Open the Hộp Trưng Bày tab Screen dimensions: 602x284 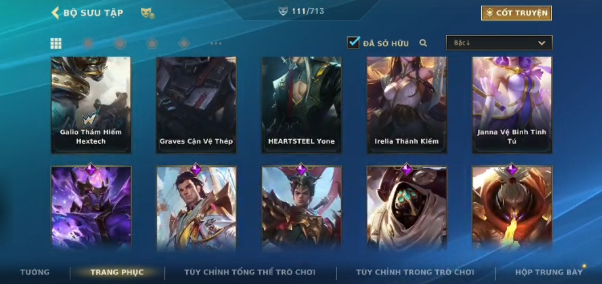click(x=549, y=272)
